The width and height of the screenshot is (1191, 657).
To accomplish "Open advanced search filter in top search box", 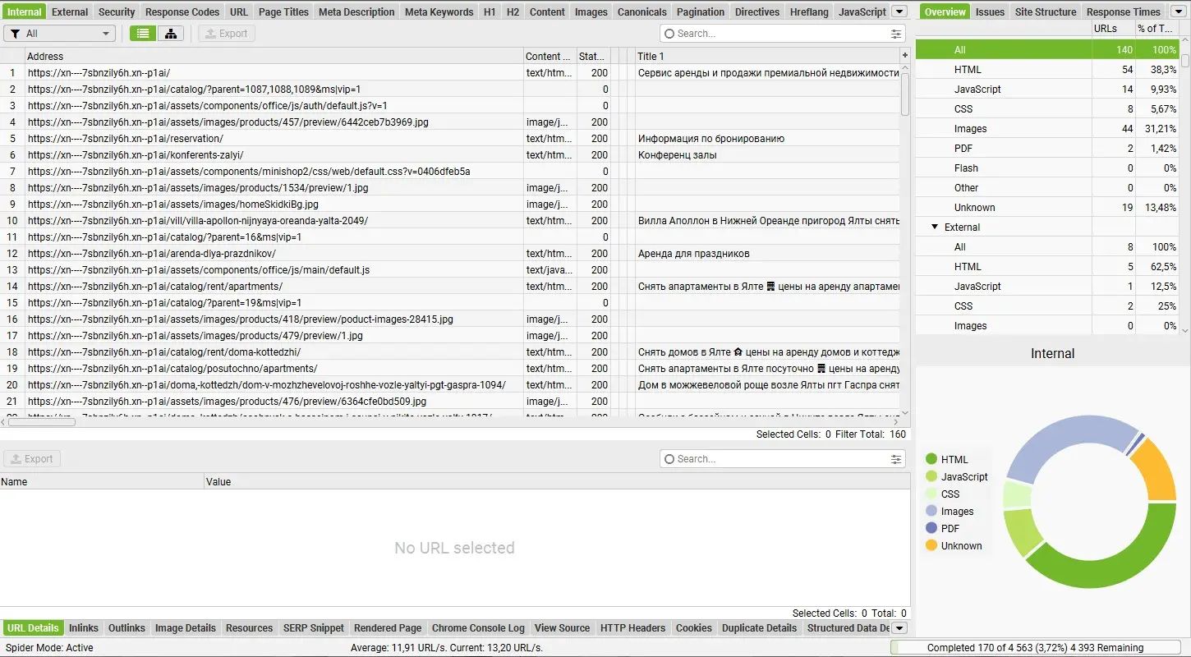I will click(895, 34).
